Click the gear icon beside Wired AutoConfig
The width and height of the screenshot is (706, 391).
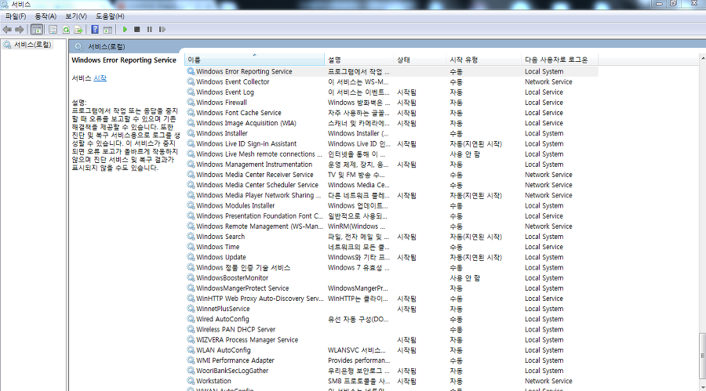coord(191,319)
